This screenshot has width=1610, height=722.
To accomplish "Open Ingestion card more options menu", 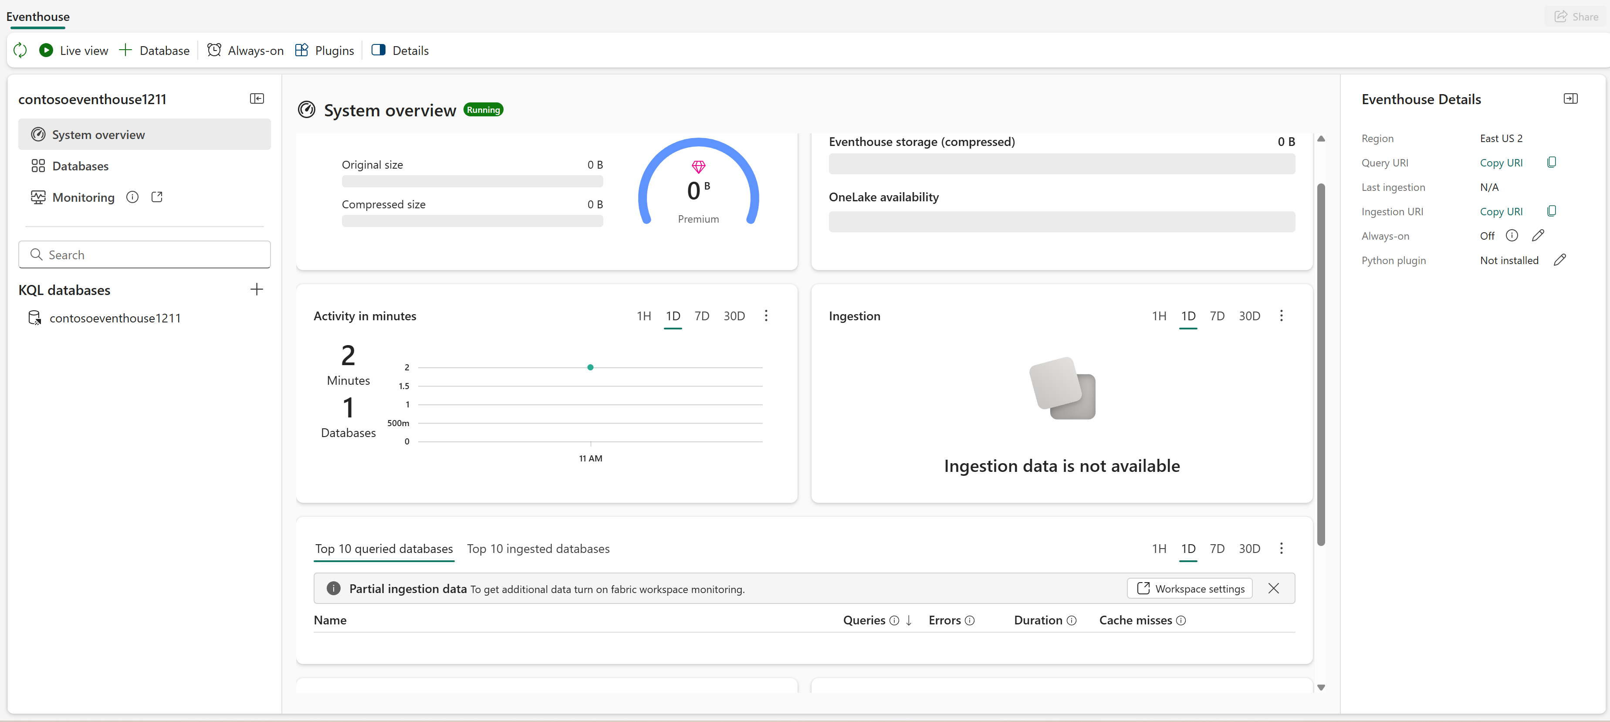I will click(1281, 315).
